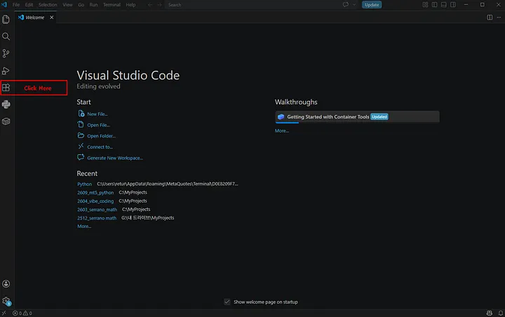This screenshot has height=317, width=505.
Task: Expand the More recent folders link
Action: pos(84,227)
